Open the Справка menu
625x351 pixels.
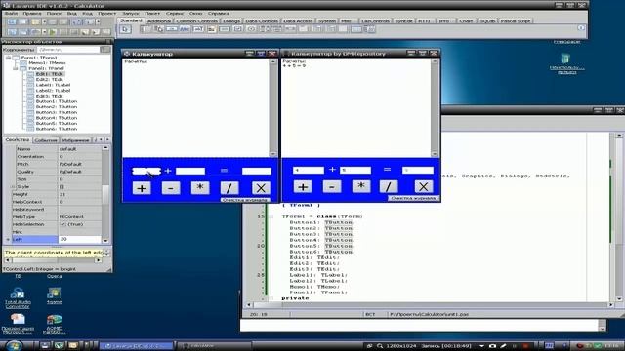pos(219,13)
